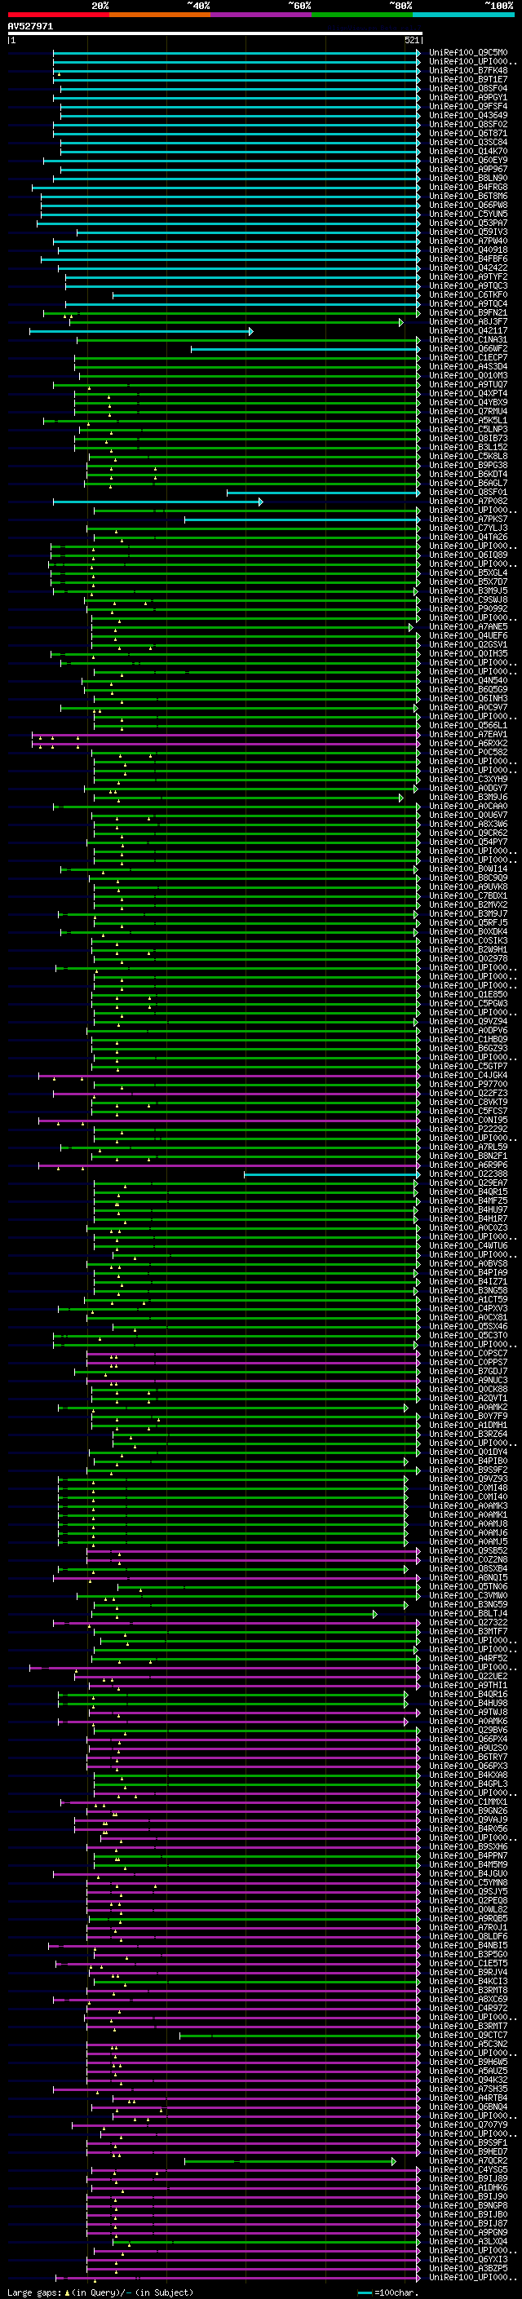Open hit UniRef100_Q9FSF4
The image size is (522, 2299).
coord(468,106)
